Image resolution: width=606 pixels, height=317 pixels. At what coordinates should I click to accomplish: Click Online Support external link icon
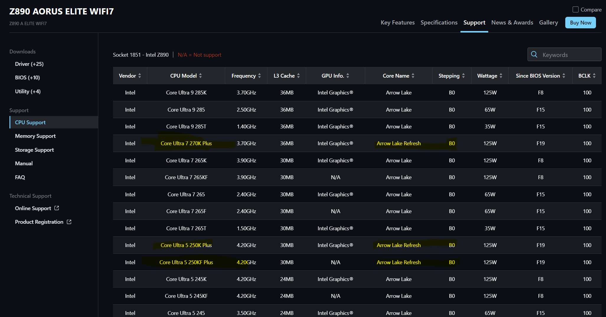[x=57, y=208]
